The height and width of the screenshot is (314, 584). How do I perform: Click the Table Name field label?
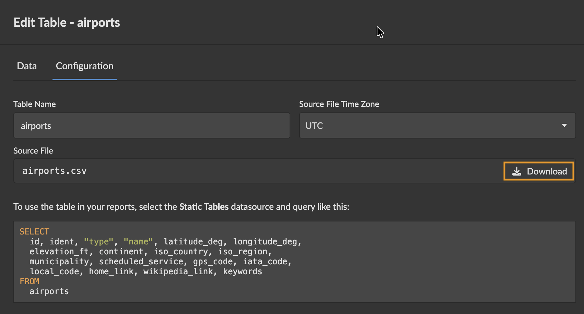pyautogui.click(x=34, y=104)
